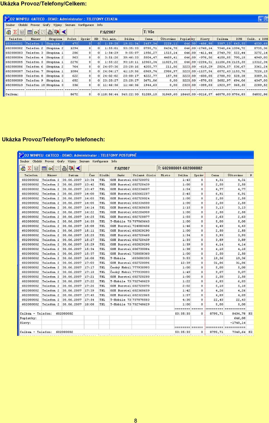Click the printer icon in Telefony Celkem toolbar
The height and width of the screenshot is (423, 269).
pyautogui.click(x=50, y=32)
